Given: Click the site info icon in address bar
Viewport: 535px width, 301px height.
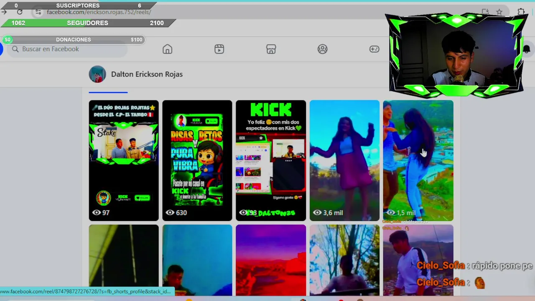Looking at the screenshot, I should pyautogui.click(x=38, y=12).
